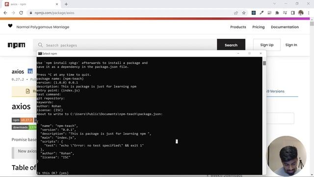Click the 'Is this OK? (yes)' prompt line
Image resolution: width=314 pixels, height=177 pixels.
coord(52,173)
